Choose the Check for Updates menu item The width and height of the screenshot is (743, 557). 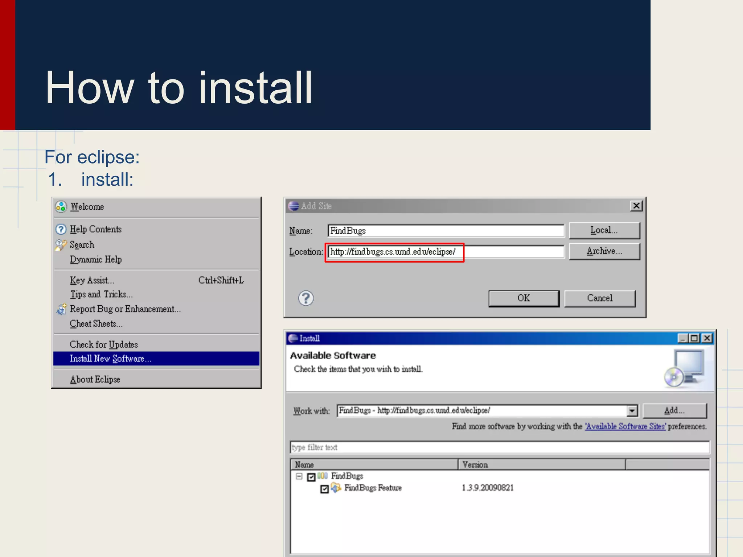click(x=104, y=344)
